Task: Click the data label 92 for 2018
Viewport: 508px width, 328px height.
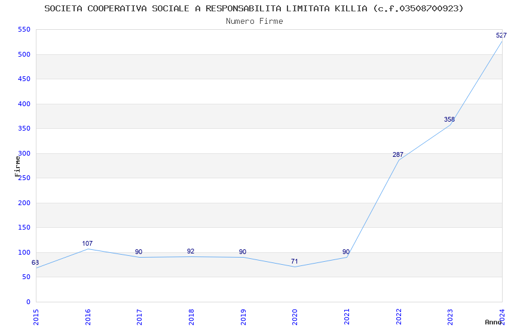Action: pyautogui.click(x=191, y=252)
